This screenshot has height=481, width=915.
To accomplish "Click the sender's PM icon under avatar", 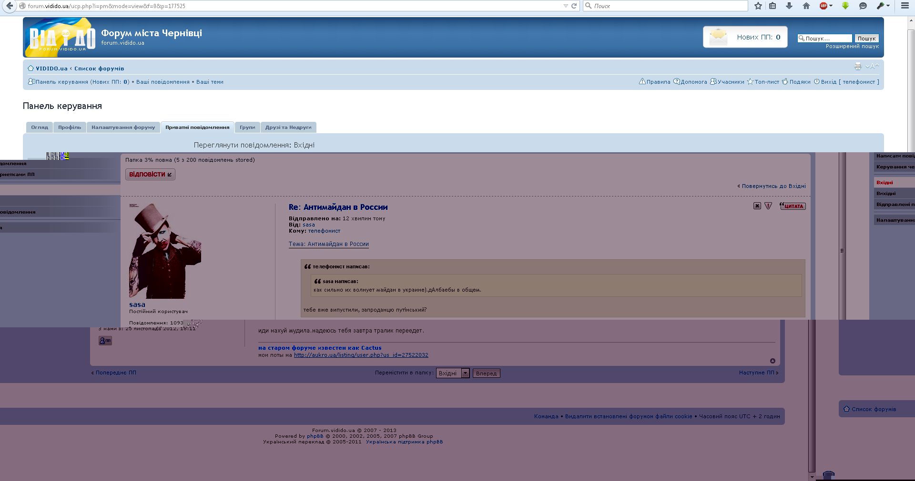I will coord(105,341).
